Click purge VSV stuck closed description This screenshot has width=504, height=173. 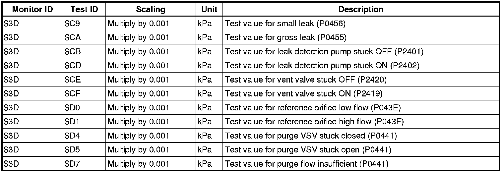[x=311, y=136]
